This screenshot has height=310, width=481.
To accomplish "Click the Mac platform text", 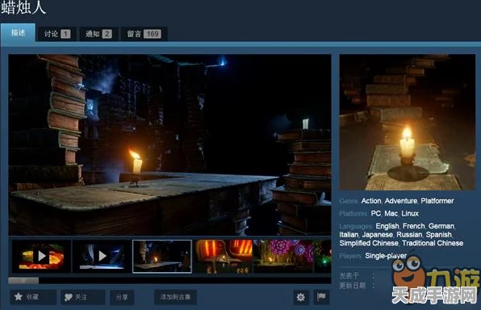I will [391, 213].
